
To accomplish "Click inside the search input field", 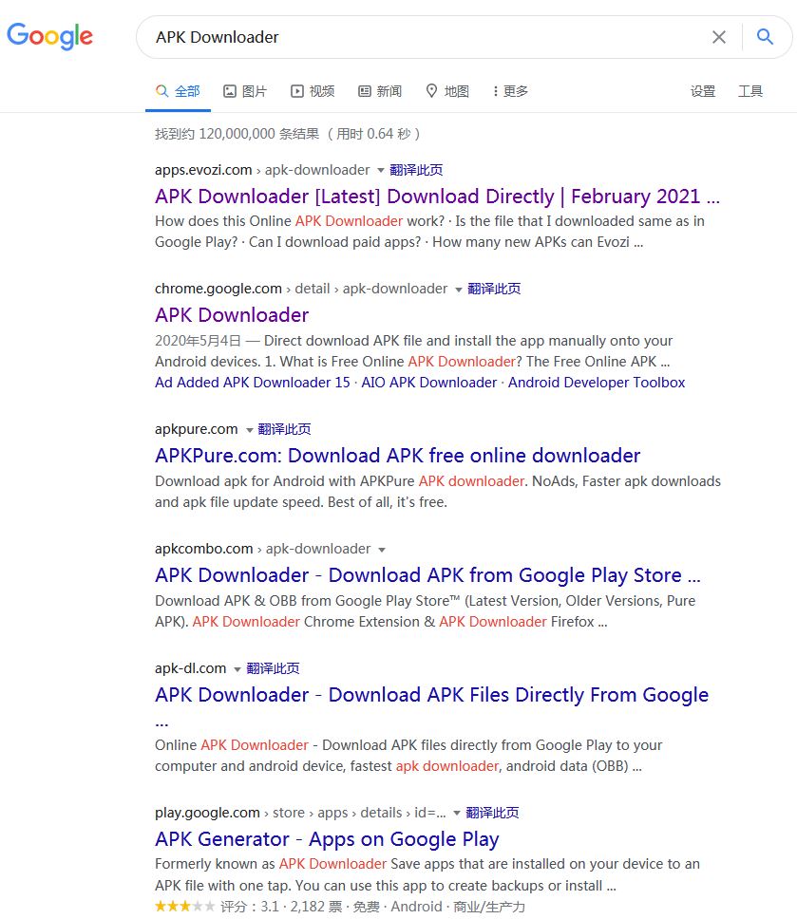I will coord(418,37).
